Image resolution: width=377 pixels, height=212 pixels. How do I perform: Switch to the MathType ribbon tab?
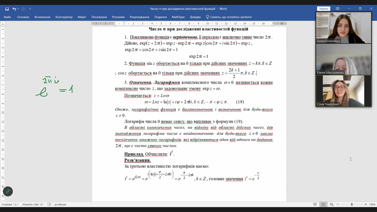(x=178, y=17)
